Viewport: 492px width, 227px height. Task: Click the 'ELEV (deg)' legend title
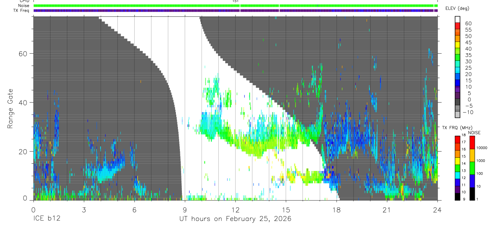(x=457, y=8)
